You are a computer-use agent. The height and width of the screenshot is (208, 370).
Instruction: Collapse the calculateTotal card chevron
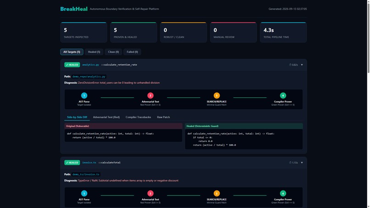(x=302, y=163)
